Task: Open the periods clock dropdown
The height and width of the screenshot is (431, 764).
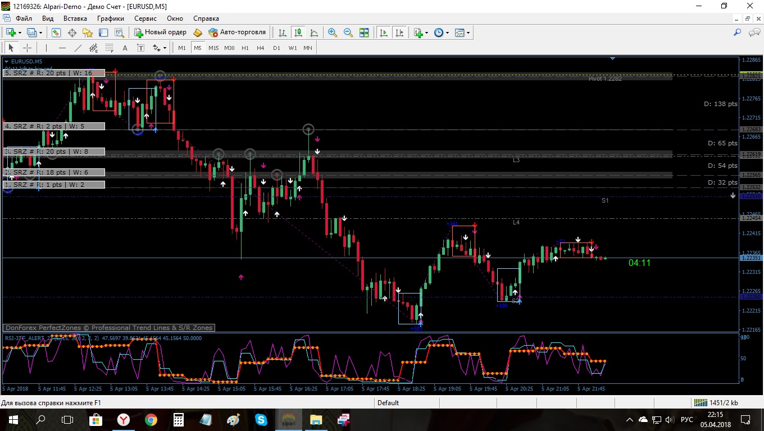Action: click(x=442, y=33)
